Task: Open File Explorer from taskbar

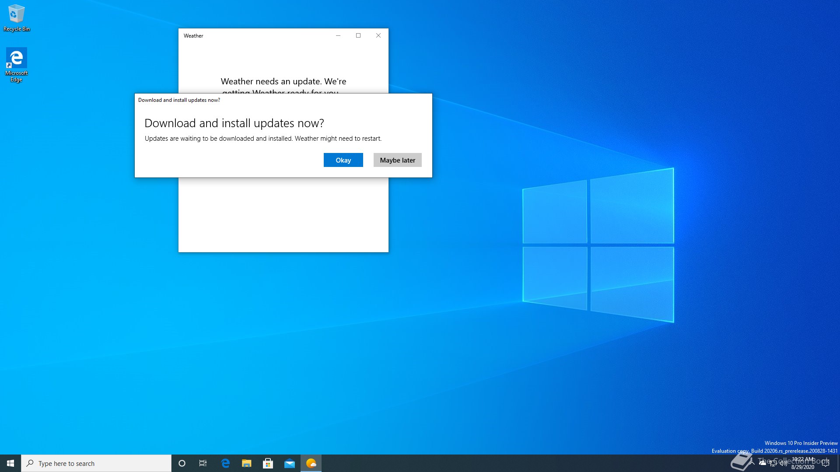Action: 247,463
